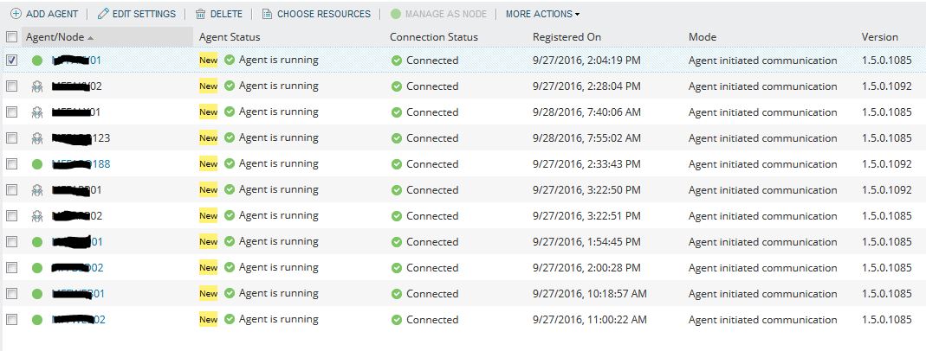Image resolution: width=926 pixels, height=351 pixels.
Task: Click Connected checkmark icon in 3:22:51 PM row
Action: 397,215
